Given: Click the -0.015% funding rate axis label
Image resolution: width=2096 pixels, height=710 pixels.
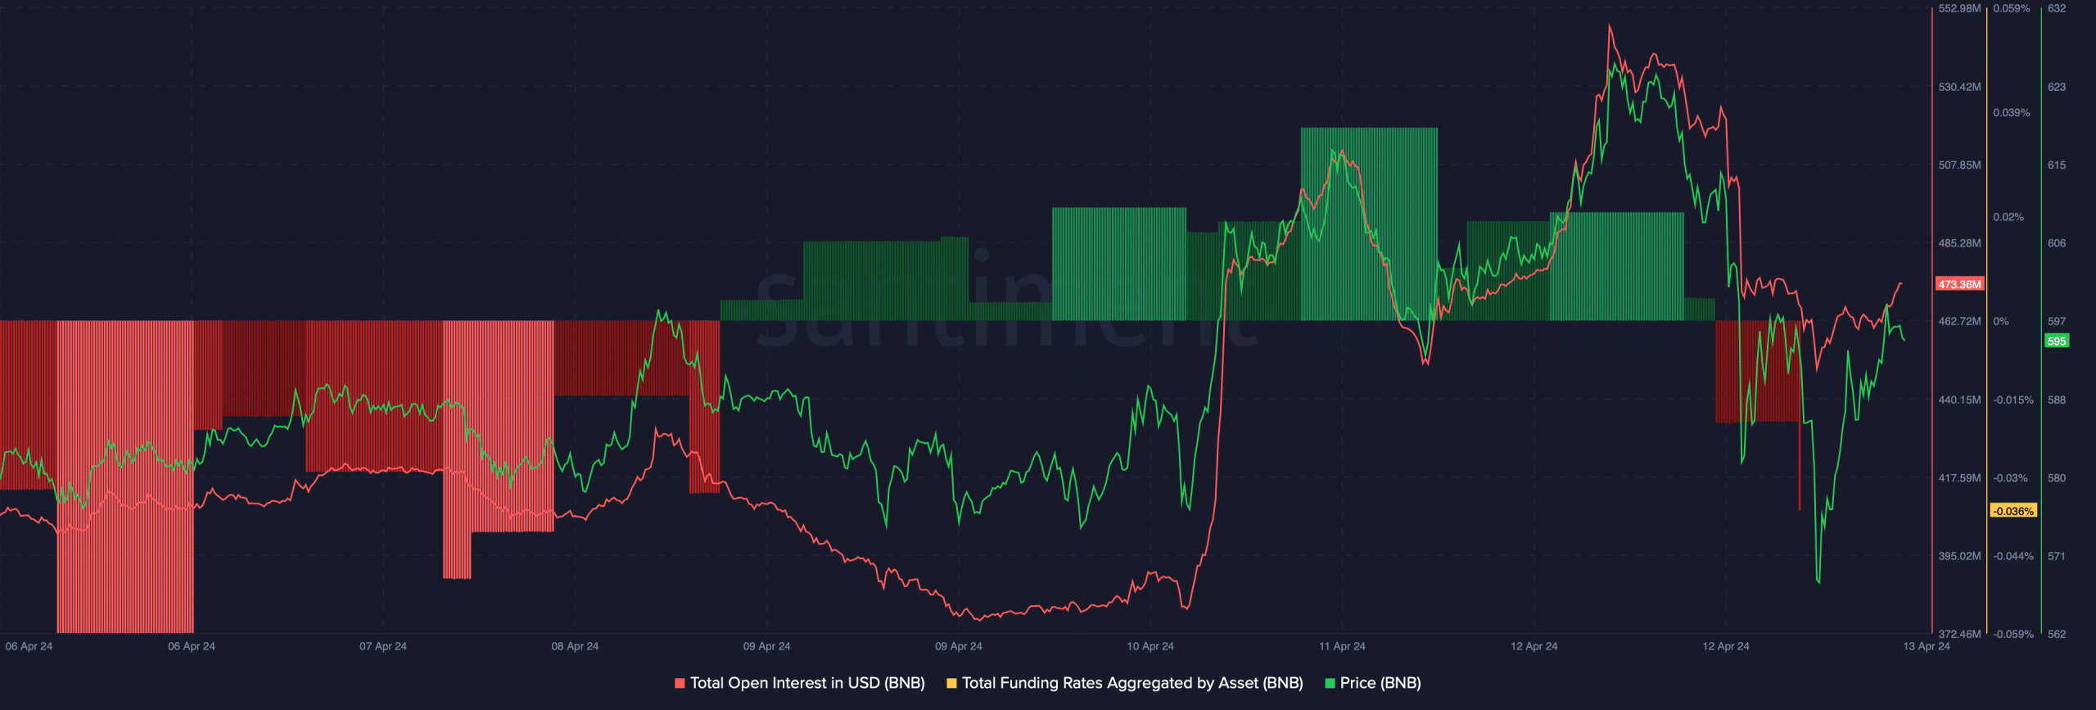Looking at the screenshot, I should click(2013, 400).
